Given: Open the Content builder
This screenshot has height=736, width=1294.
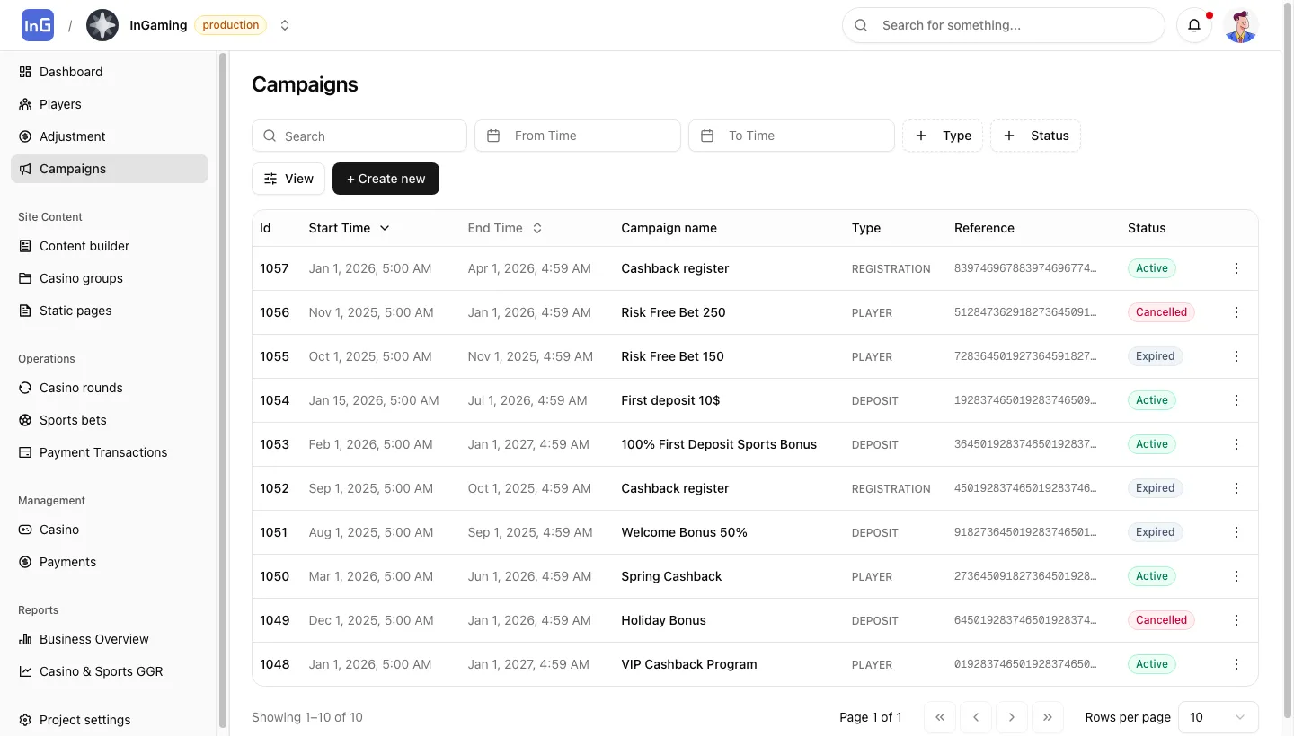Looking at the screenshot, I should (84, 246).
